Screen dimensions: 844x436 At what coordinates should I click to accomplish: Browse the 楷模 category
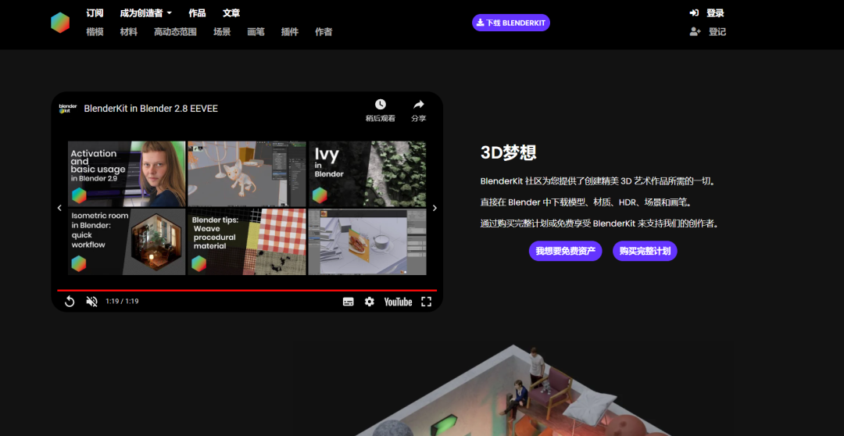(95, 32)
